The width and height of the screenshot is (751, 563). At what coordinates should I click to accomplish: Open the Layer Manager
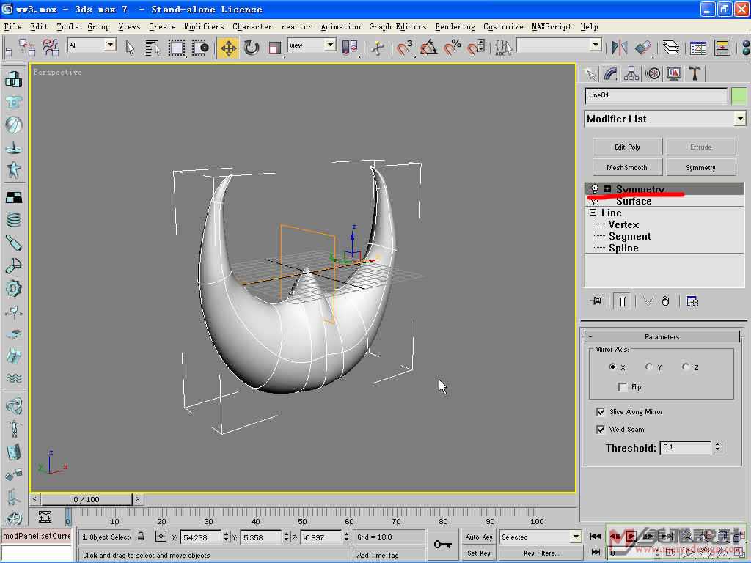[x=671, y=48]
